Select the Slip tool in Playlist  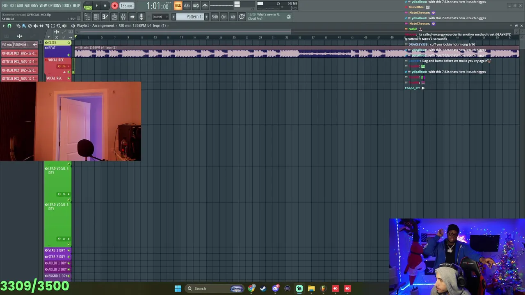(41, 25)
